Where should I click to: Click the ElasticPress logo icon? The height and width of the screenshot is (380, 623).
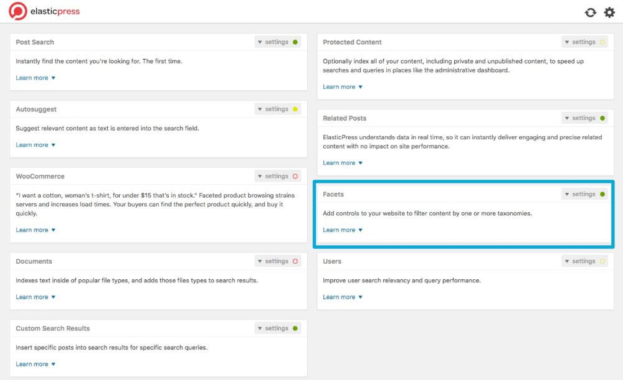click(17, 11)
